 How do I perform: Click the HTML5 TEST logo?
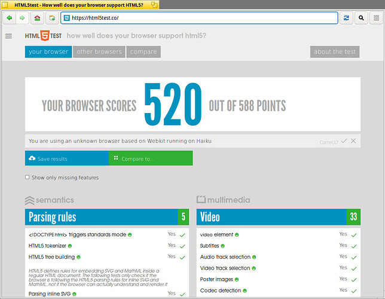pyautogui.click(x=43, y=36)
